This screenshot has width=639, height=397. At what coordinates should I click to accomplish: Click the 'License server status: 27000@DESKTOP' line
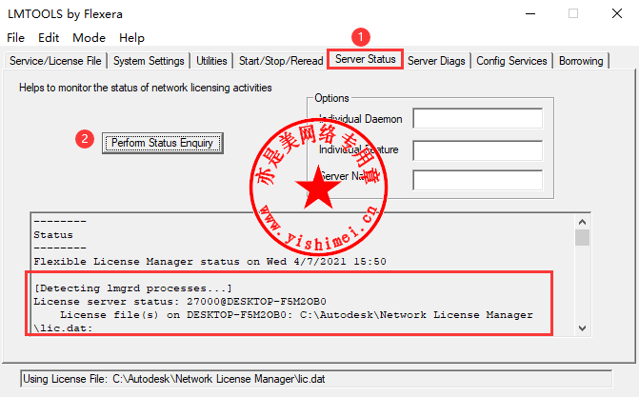pos(180,302)
